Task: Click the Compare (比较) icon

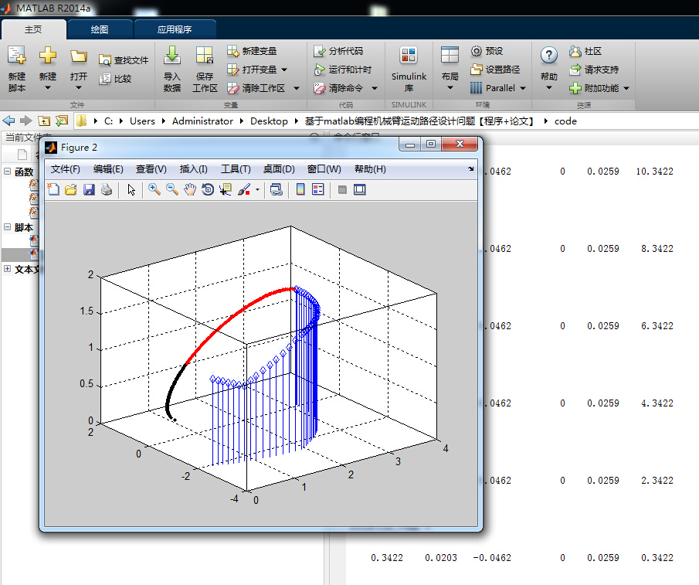Action: [105, 79]
